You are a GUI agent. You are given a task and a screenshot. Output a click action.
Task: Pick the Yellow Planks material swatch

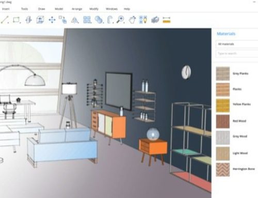pos(223,105)
